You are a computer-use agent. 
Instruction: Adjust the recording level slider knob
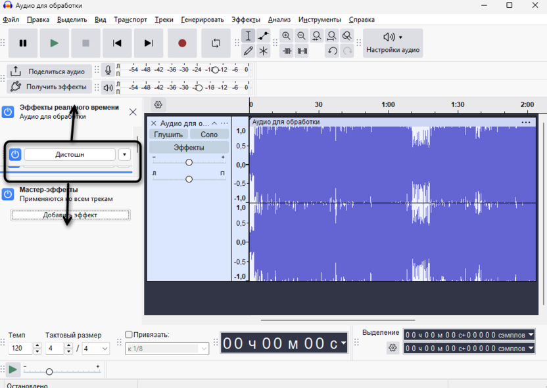pyautogui.click(x=215, y=70)
